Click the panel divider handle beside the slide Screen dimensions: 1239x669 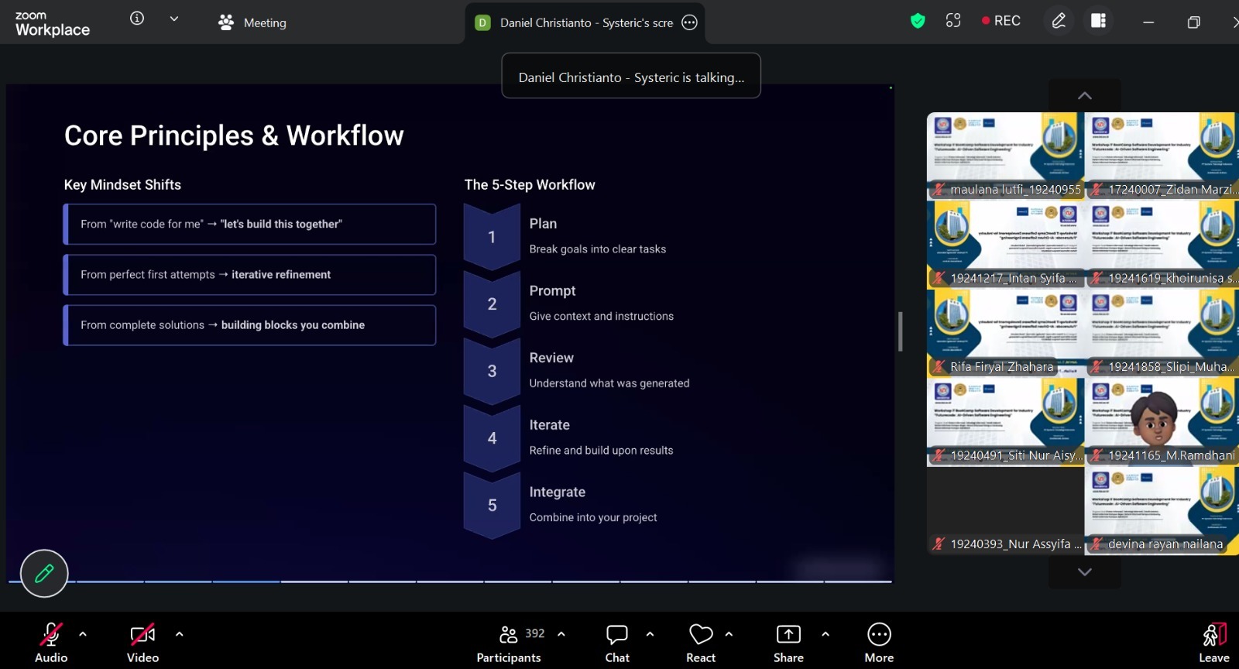pyautogui.click(x=900, y=331)
